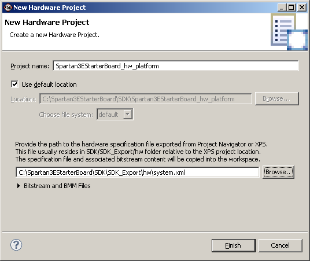Click the Project name label
This screenshot has height=261, width=310.
(29, 66)
